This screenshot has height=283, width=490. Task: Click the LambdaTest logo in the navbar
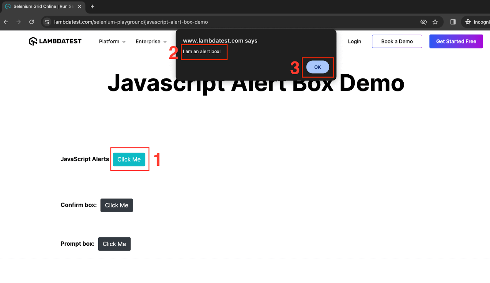pyautogui.click(x=55, y=41)
